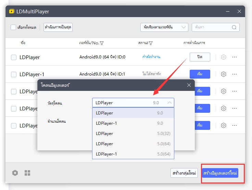Focus the search input field
Image resolution: width=252 pixels, height=190 pixels.
click(215, 27)
